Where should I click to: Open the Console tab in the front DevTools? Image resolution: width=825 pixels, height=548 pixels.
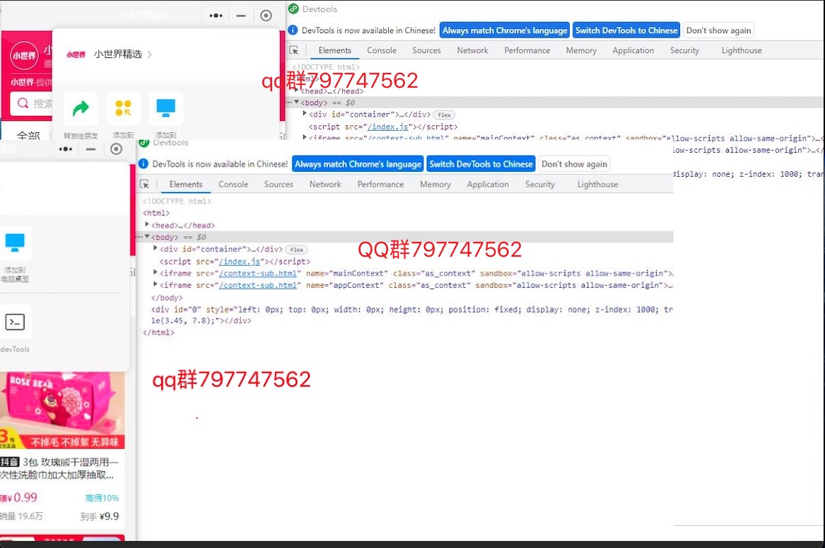[x=233, y=185]
